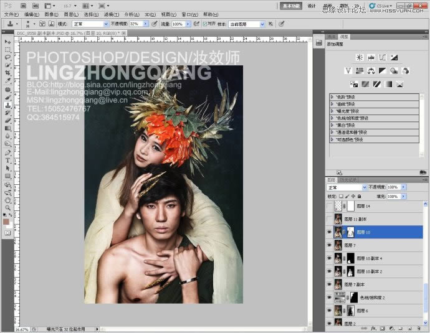Switch to the 调整 panel tab
The height and width of the screenshot is (333, 430).
[344, 37]
